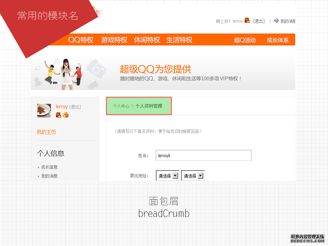Click the 姓名 input field
The image size is (328, 246).
(204, 155)
